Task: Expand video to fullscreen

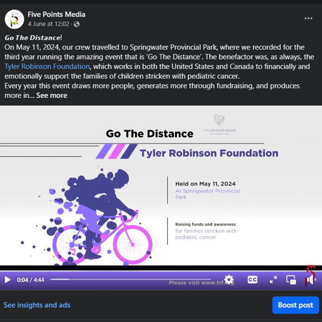Action: 273,280
